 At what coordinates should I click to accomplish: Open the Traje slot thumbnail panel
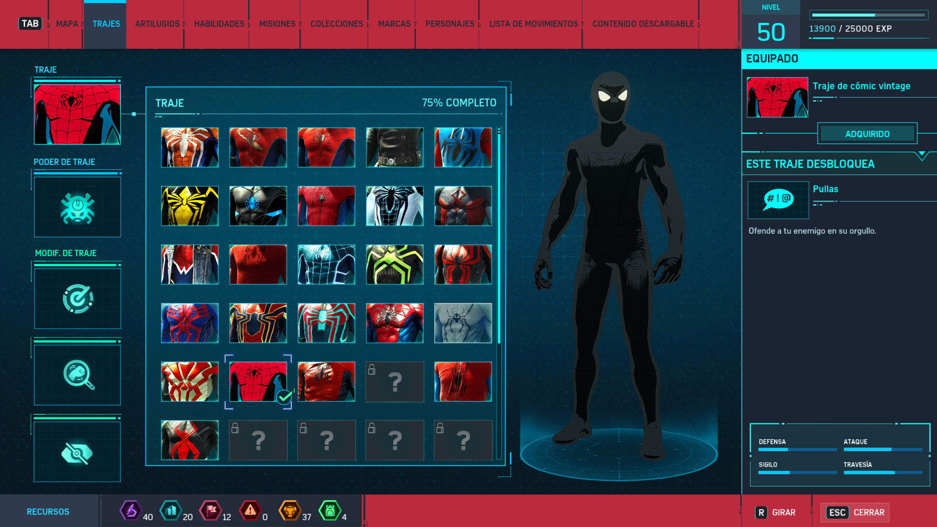(78, 114)
